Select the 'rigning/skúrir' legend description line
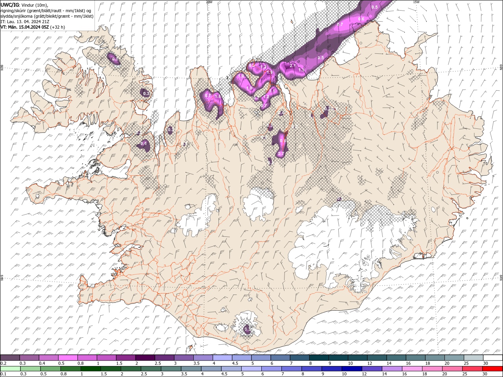 [x=46, y=10]
